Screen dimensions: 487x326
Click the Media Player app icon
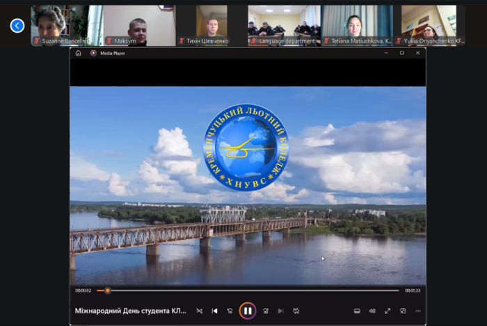pos(93,53)
